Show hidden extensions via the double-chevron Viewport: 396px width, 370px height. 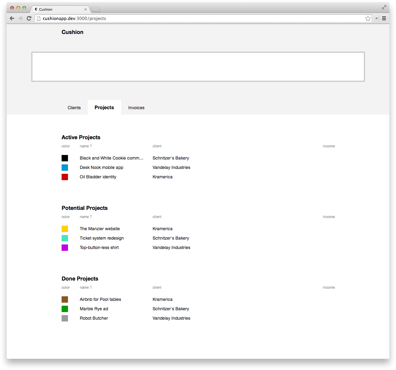pyautogui.click(x=376, y=18)
